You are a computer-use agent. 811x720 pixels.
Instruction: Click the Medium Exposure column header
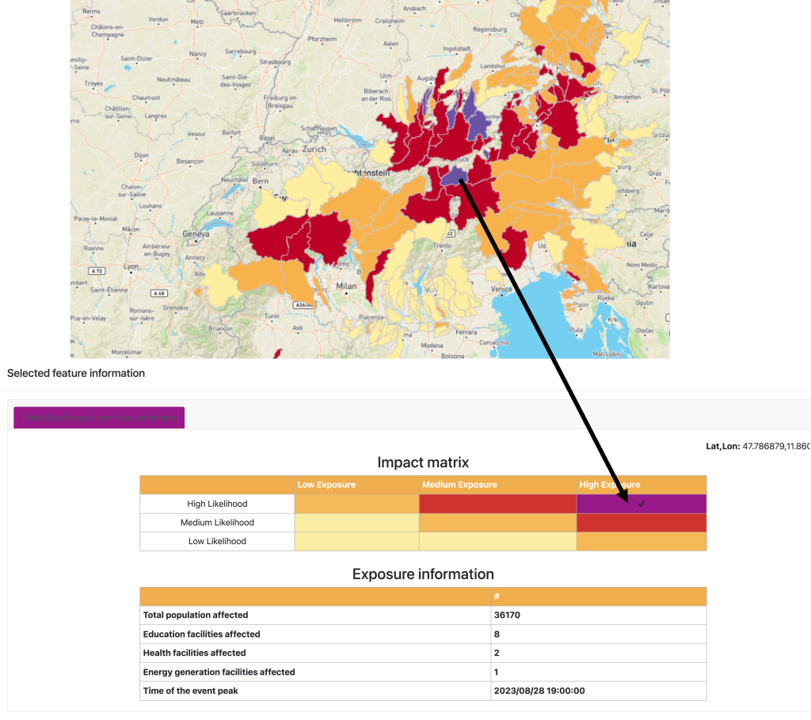pos(459,485)
